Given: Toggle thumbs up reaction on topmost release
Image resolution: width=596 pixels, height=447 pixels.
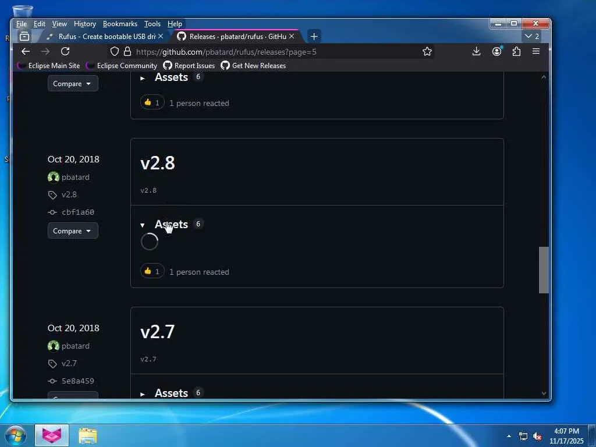Looking at the screenshot, I should click(152, 102).
